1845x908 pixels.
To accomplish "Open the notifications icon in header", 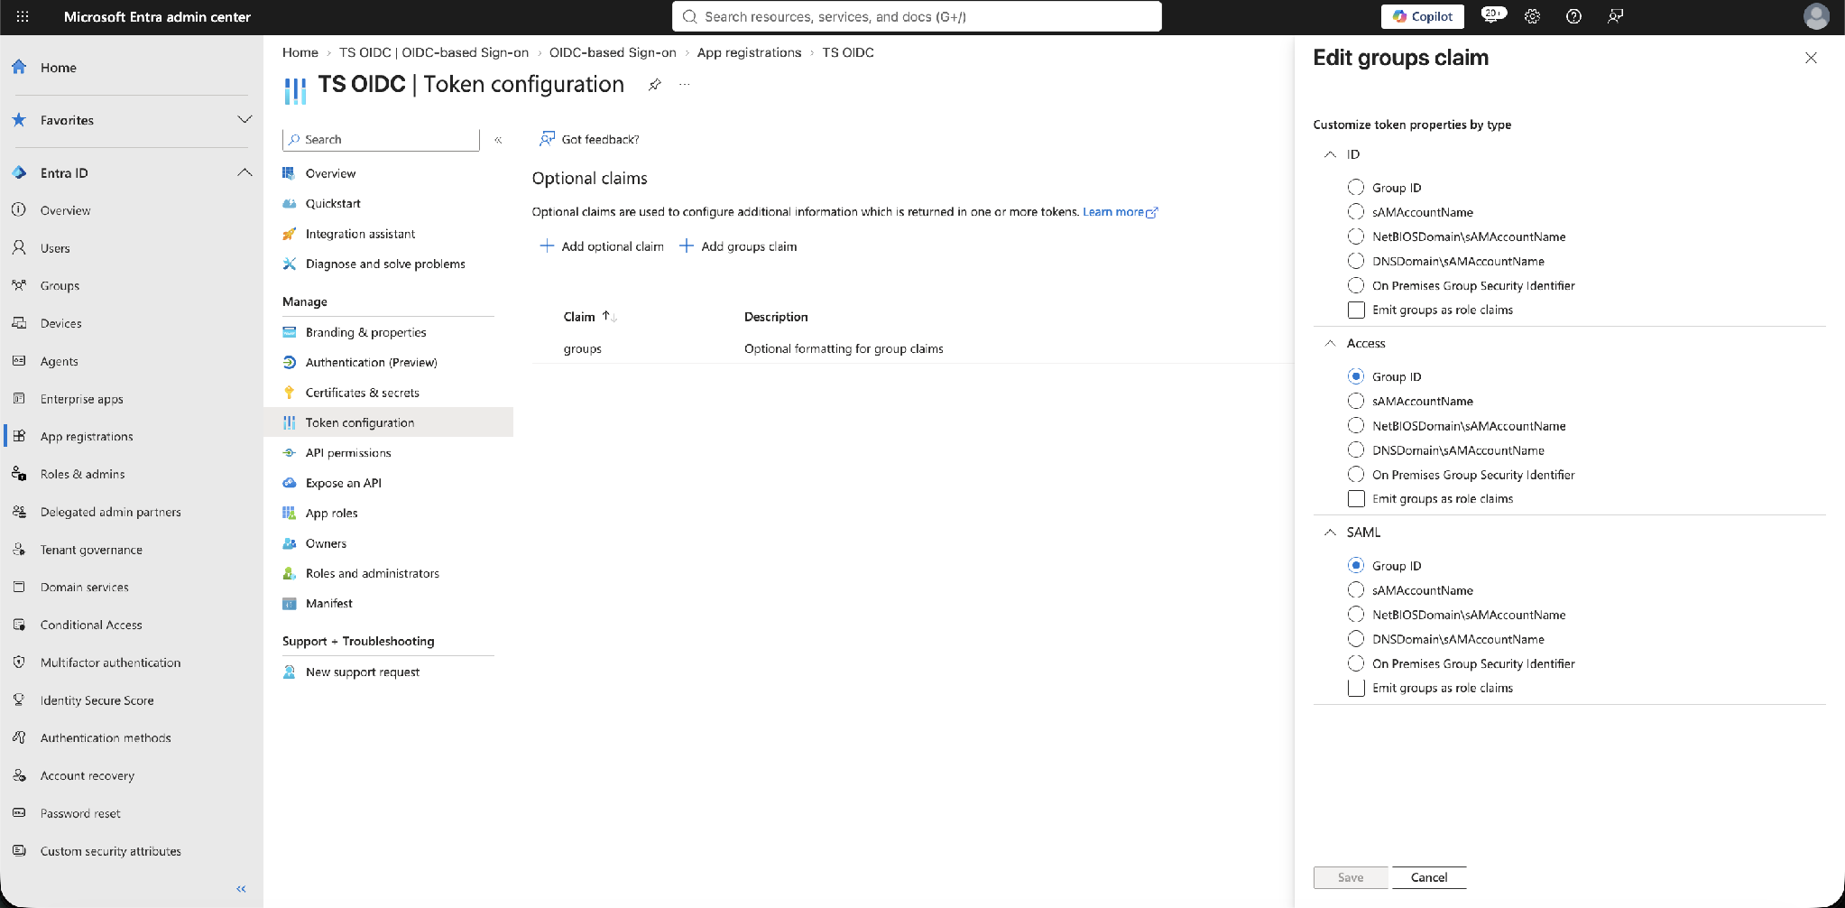I will pyautogui.click(x=1492, y=15).
